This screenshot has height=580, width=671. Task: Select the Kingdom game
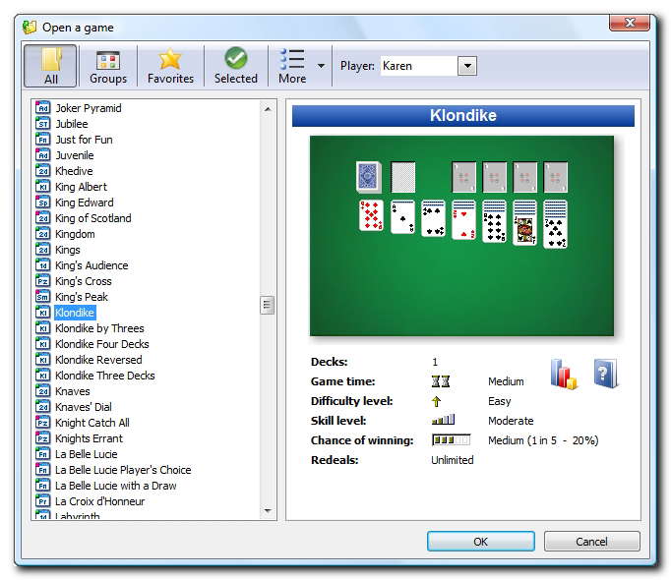coord(75,234)
